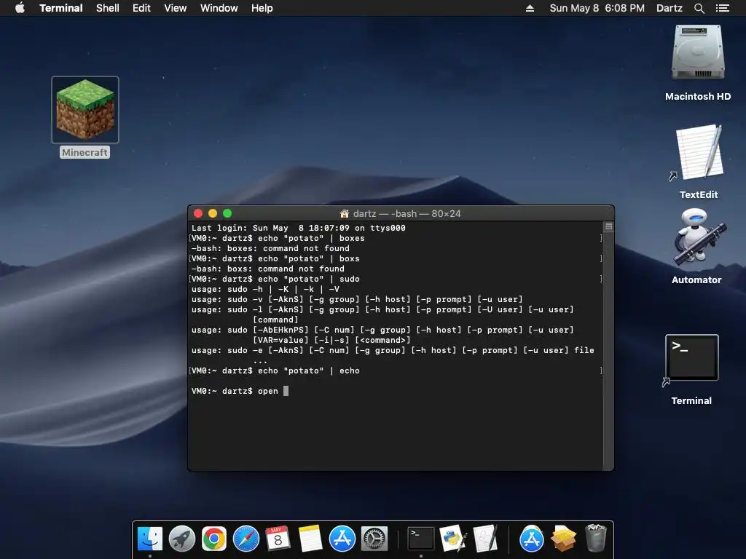Select the Minecraft desktop icon

click(85, 110)
